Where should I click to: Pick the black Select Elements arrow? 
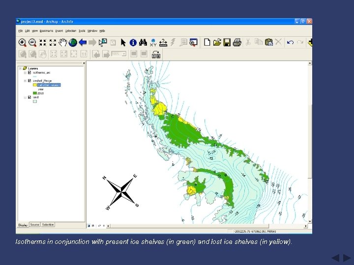click(123, 42)
